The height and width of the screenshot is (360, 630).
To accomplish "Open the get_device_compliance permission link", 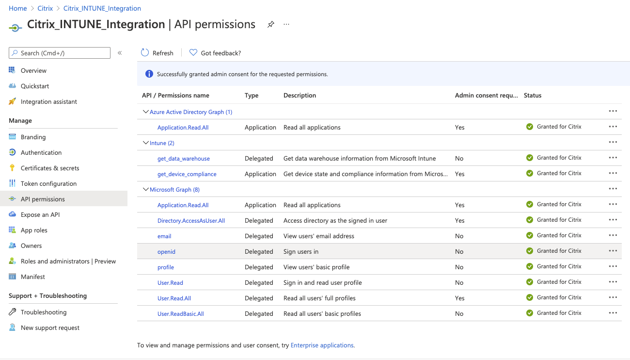I will tap(187, 174).
